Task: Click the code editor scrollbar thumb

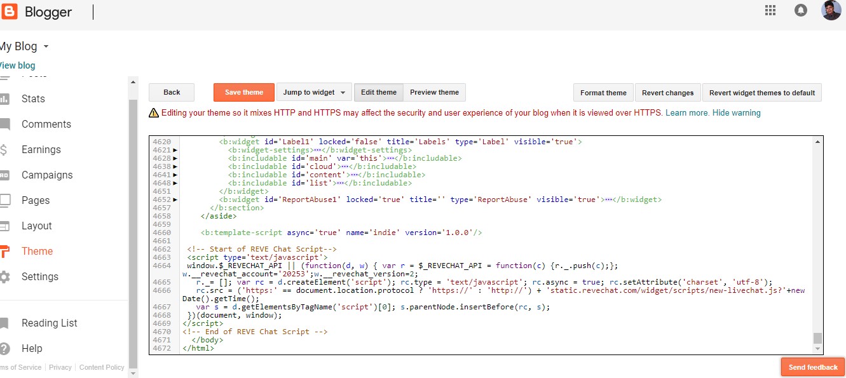Action: click(817, 338)
